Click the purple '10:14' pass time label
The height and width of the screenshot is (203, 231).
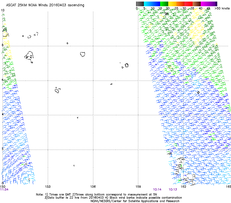coord(157,190)
